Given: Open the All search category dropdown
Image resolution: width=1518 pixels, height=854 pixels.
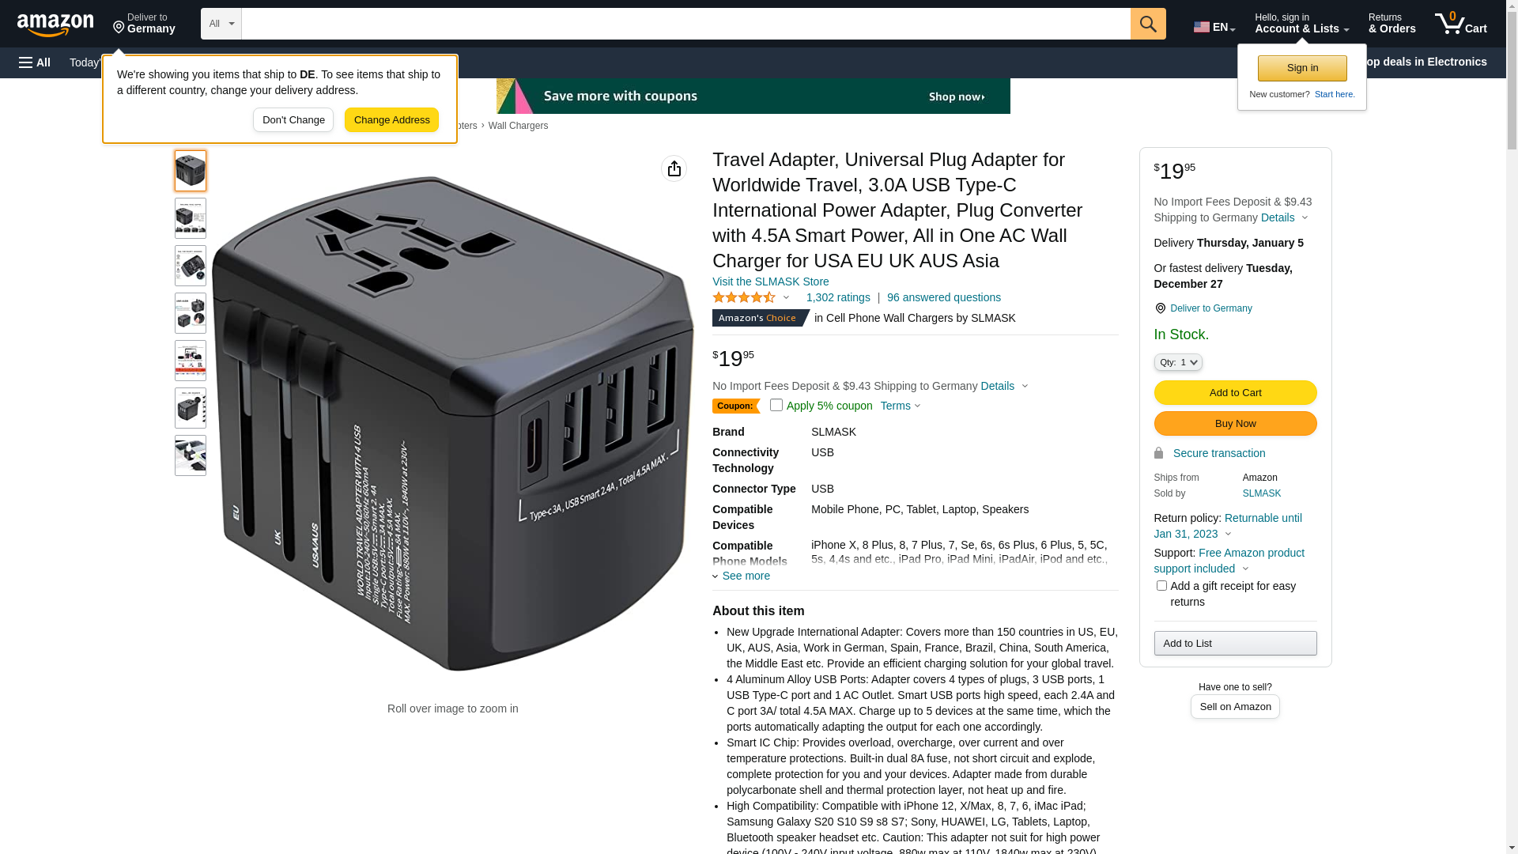Looking at the screenshot, I should 221,24.
